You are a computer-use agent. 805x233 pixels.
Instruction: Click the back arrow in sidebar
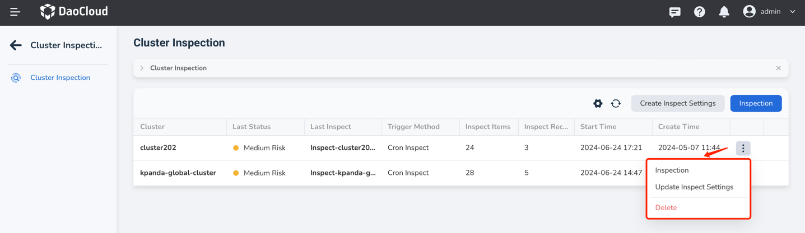(x=16, y=45)
